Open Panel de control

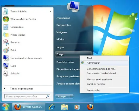point(65,62)
